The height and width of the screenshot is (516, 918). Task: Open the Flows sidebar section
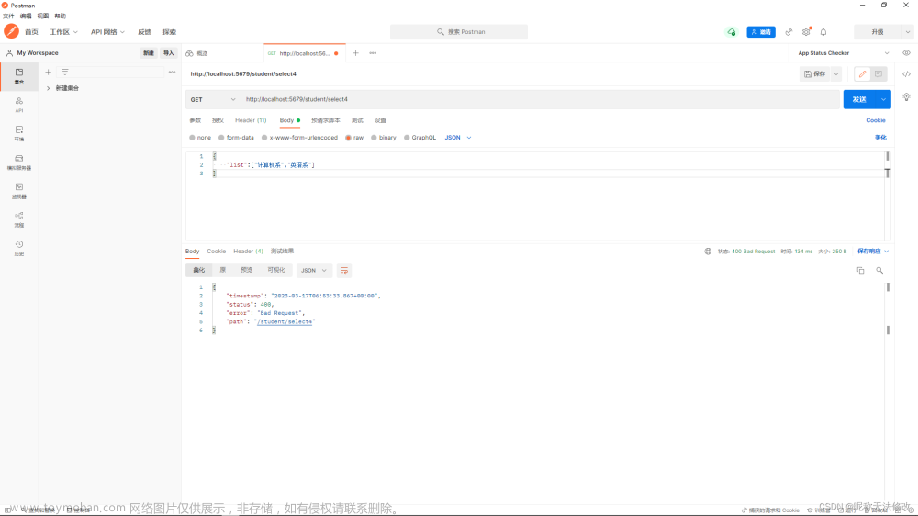coord(19,219)
